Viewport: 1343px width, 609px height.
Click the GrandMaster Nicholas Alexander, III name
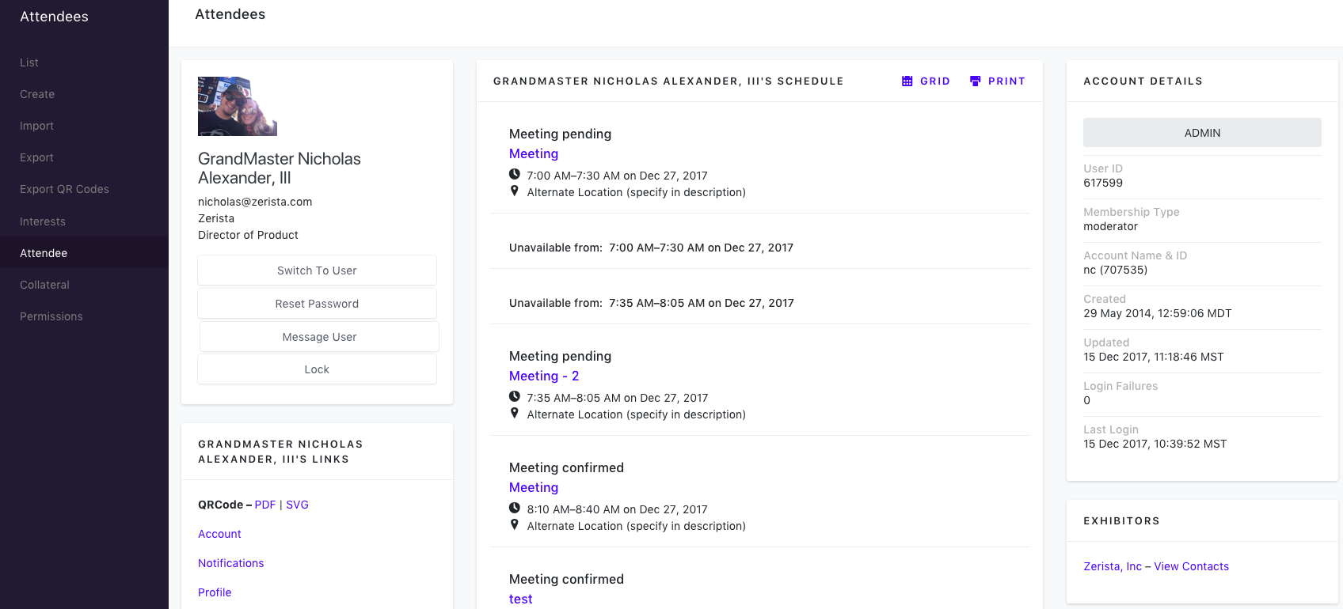click(280, 168)
